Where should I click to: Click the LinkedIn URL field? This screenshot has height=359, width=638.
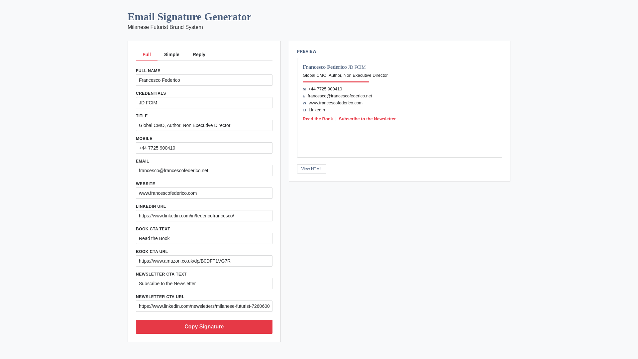(204, 216)
